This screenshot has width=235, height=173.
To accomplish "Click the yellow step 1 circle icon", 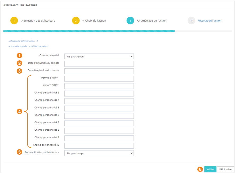I will pyautogui.click(x=14, y=21).
